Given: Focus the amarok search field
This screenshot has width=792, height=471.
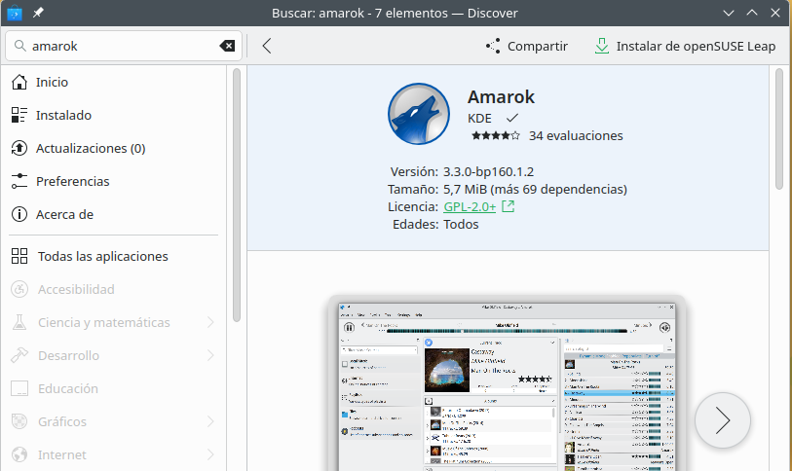Looking at the screenshot, I should click(x=124, y=46).
